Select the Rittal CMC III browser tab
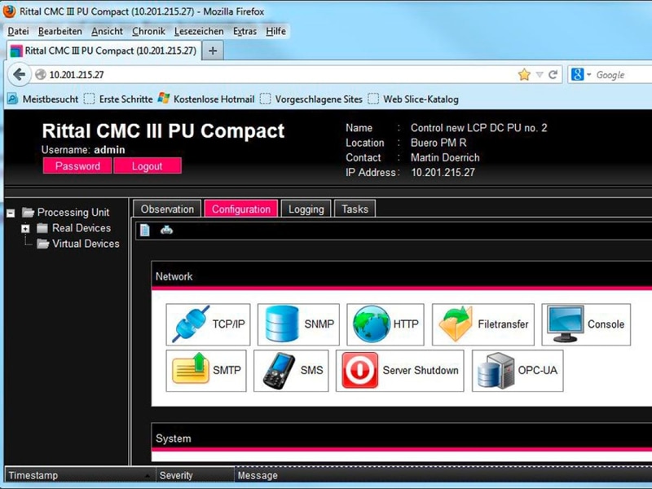Screen dimensions: 652x489 pos(104,51)
